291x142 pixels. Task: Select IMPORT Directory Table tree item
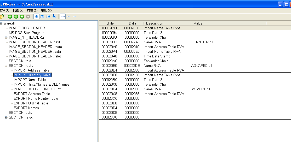pos(32,75)
